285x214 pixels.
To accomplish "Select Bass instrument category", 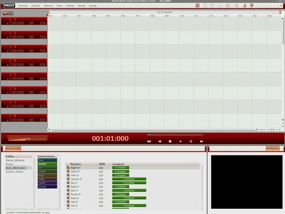I will tap(47, 160).
